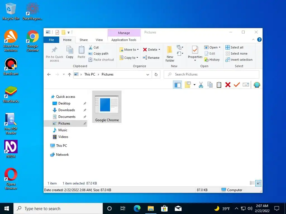Expand the Move to dropdown
This screenshot has width=286, height=214.
click(x=138, y=50)
